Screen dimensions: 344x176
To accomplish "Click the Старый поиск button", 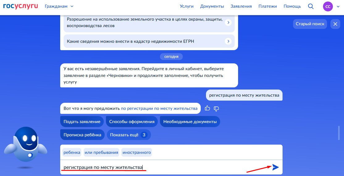I will (310, 24).
